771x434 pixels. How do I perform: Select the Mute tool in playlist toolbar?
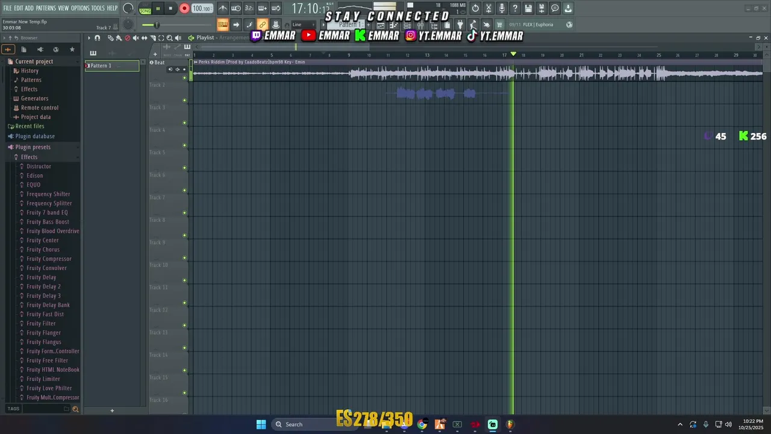(x=136, y=38)
